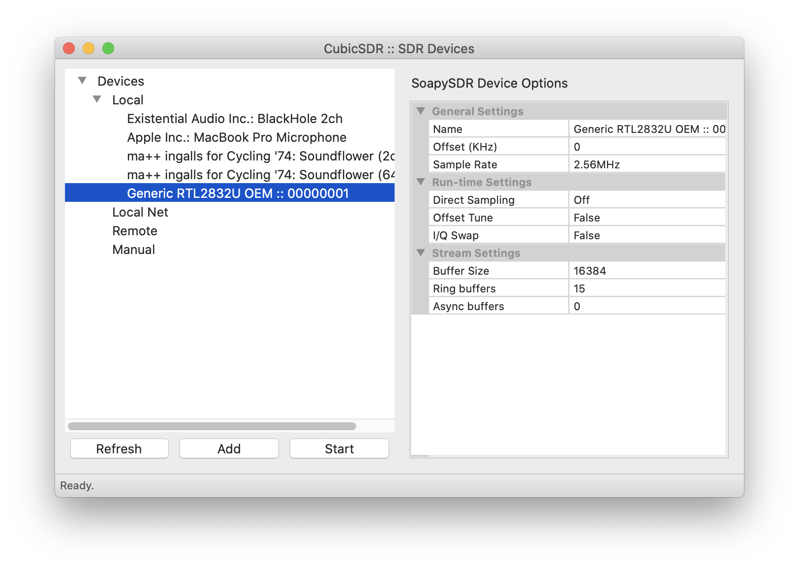The height and width of the screenshot is (570, 799).
Task: Select the Manual tree item
Action: click(133, 250)
